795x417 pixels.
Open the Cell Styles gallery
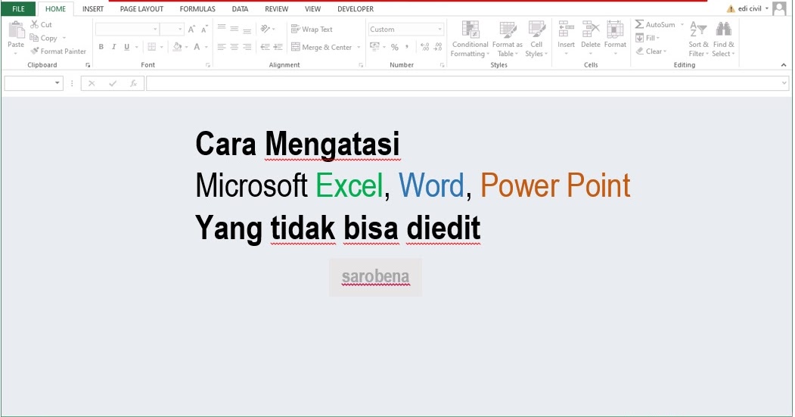coord(536,39)
